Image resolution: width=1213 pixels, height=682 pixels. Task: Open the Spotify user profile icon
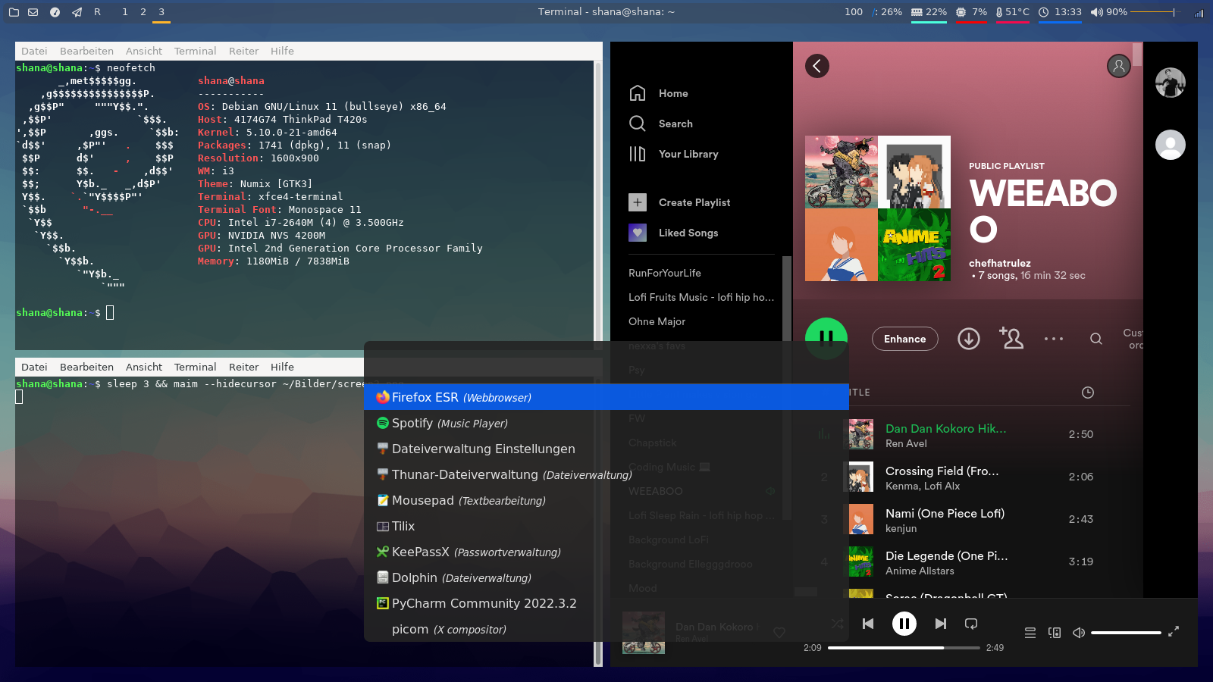coord(1119,66)
